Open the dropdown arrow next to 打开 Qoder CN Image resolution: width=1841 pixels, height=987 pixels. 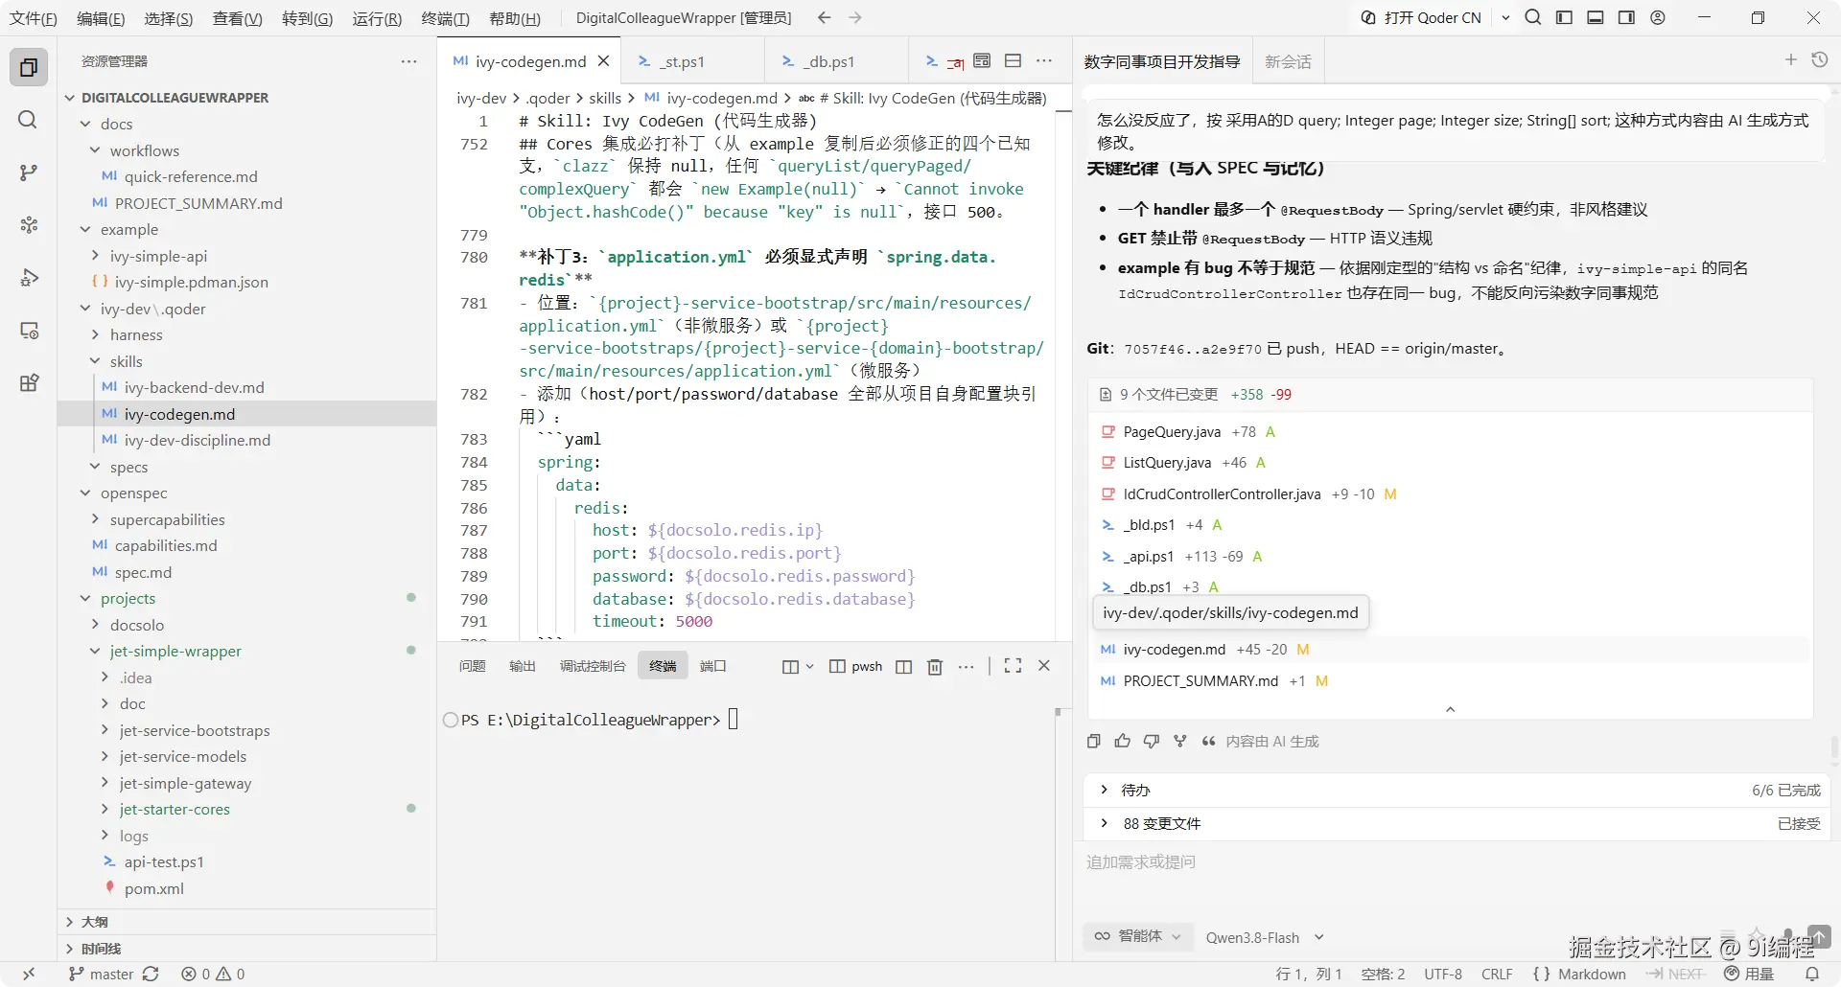1505,17
